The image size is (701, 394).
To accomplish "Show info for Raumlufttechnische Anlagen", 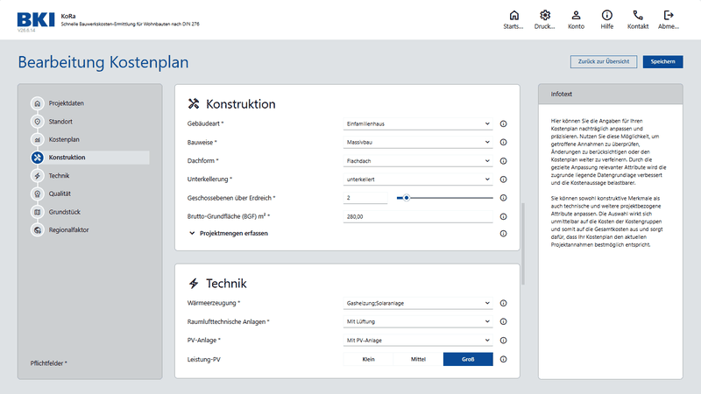I will point(503,321).
